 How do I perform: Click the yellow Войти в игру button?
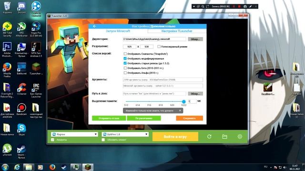click(175, 137)
